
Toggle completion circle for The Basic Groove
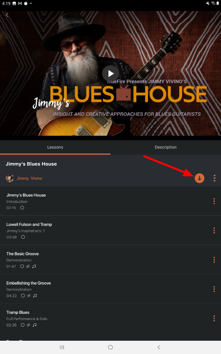pyautogui.click(x=22, y=267)
